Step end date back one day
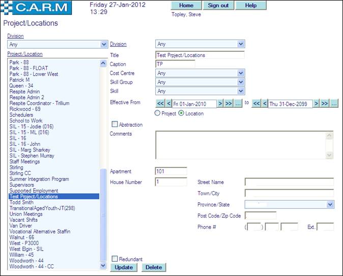The height and width of the screenshot is (276, 343). pyautogui.click(x=264, y=104)
